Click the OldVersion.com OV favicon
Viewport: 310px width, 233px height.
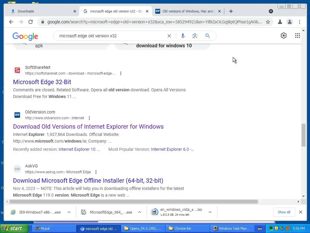click(x=17, y=115)
